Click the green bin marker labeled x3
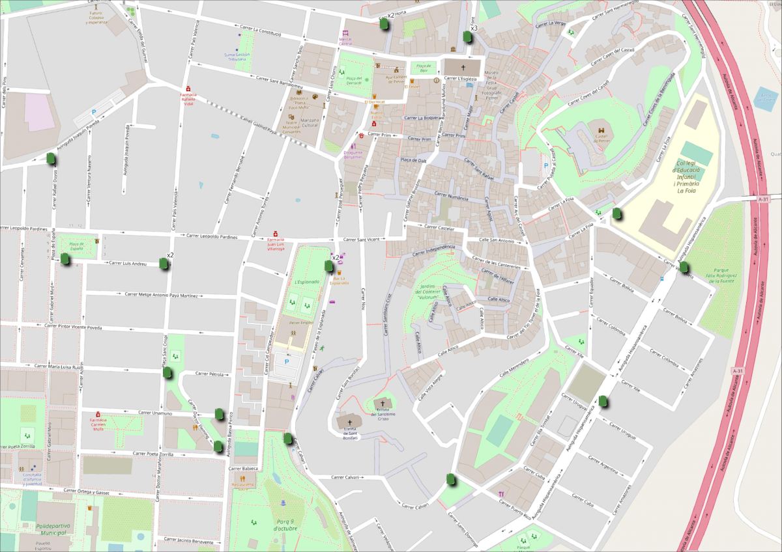782x552 pixels. point(467,36)
